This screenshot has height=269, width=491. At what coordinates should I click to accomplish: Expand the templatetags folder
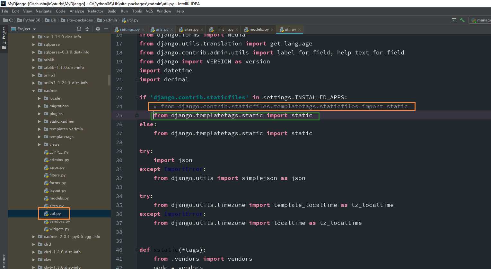click(x=39, y=137)
